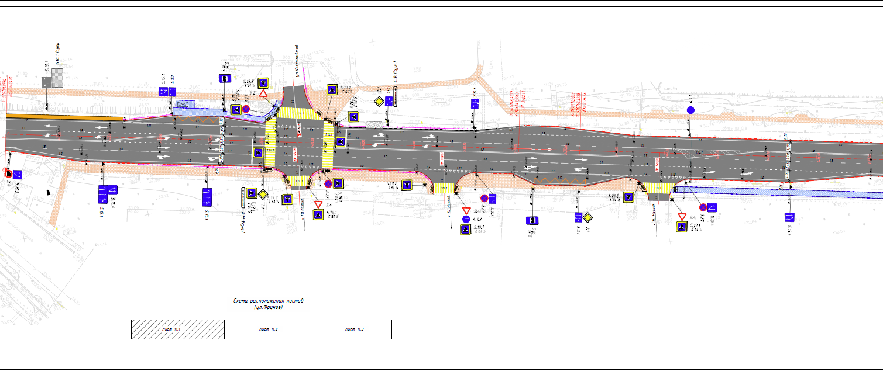This screenshot has width=883, height=375.
Task: Select the blue bus sign below the orange zigzag bay
Action: (533, 220)
